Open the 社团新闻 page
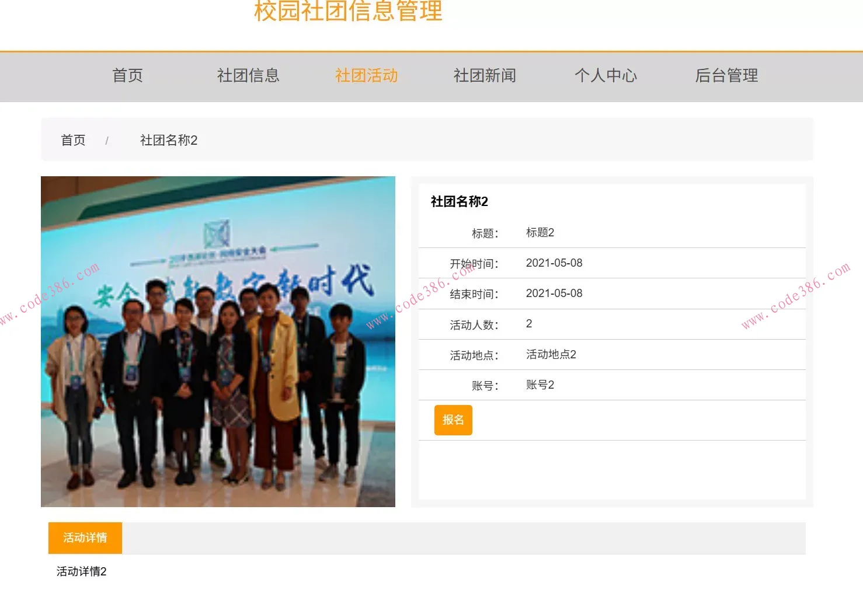 [485, 76]
